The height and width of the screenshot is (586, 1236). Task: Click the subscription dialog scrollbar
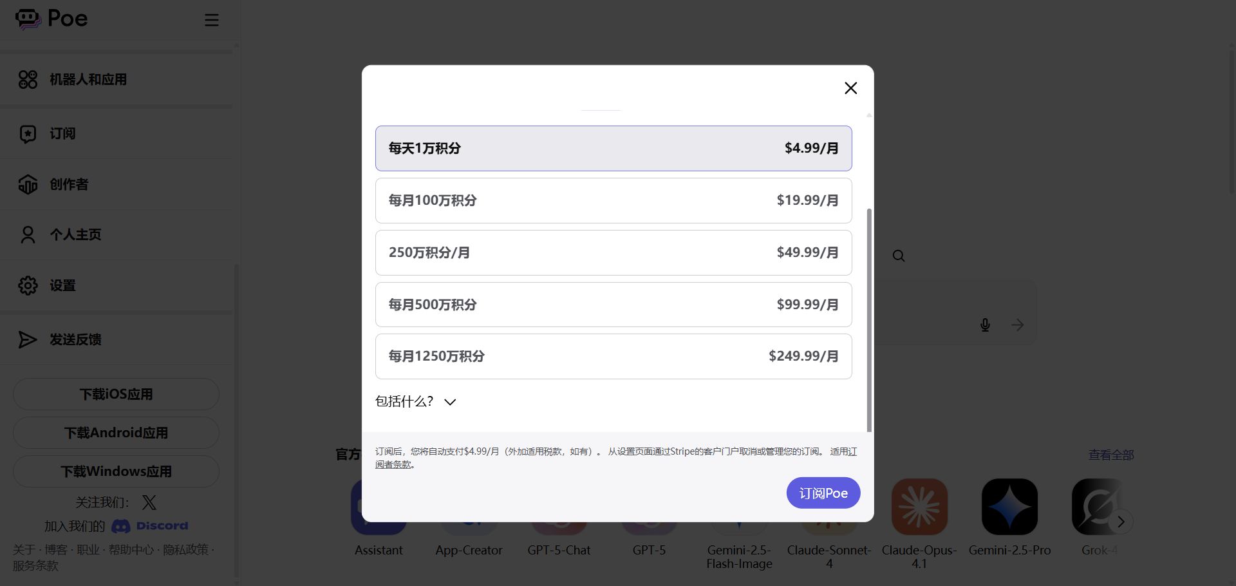(x=869, y=319)
